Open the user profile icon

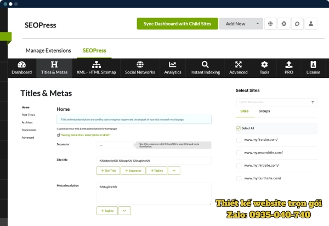point(311,24)
